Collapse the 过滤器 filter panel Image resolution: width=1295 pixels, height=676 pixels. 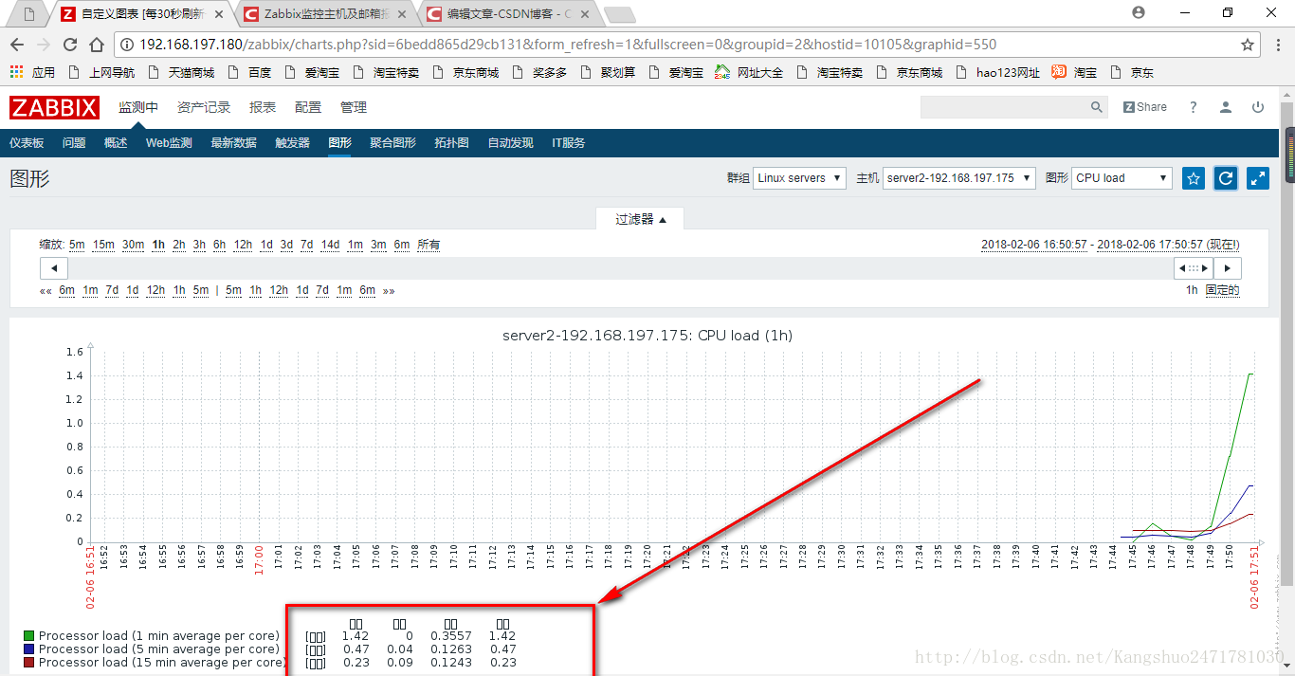(x=641, y=219)
